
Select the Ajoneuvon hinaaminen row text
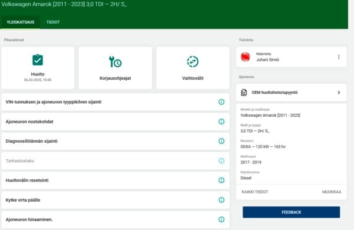[x=29, y=219]
